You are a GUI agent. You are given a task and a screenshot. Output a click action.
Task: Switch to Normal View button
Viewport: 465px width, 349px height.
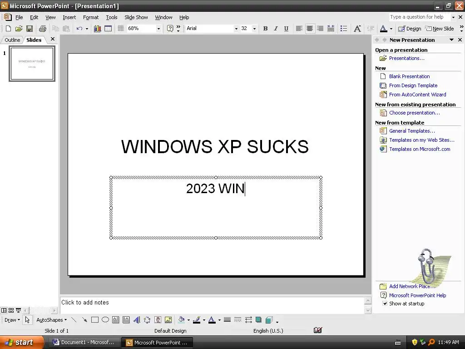coord(4,310)
